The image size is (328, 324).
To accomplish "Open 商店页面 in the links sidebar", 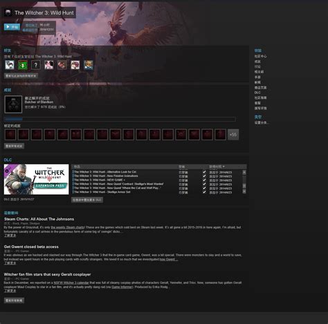I will [x=261, y=88].
